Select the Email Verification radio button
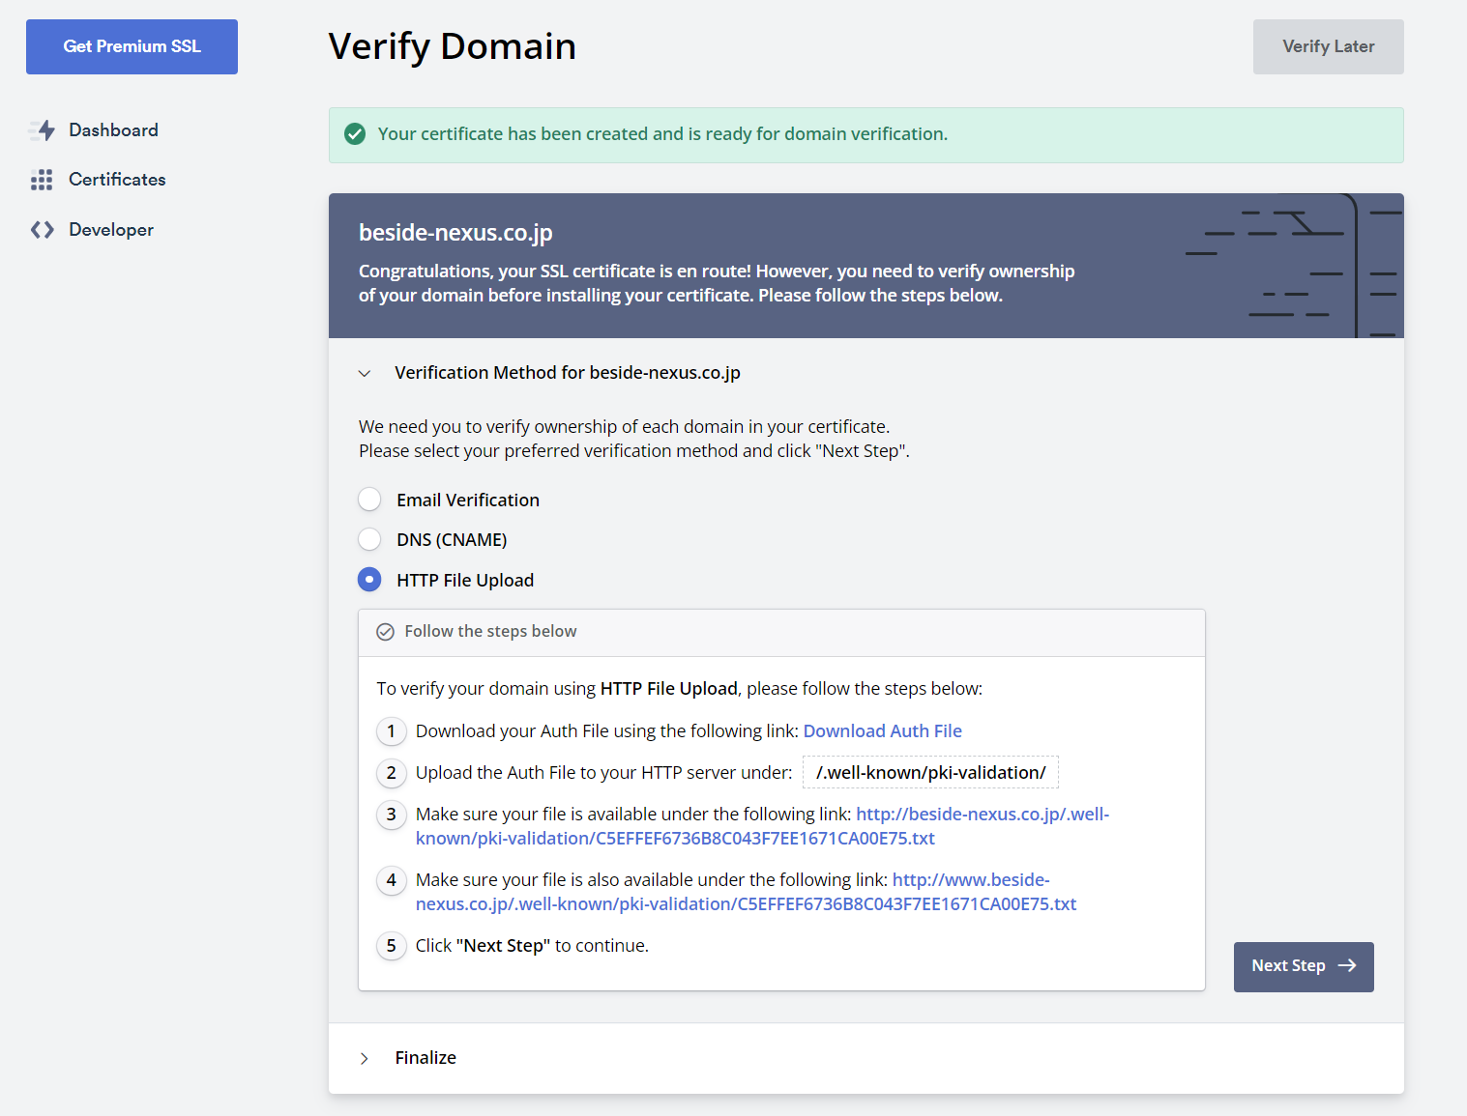The width and height of the screenshot is (1467, 1116). point(369,499)
